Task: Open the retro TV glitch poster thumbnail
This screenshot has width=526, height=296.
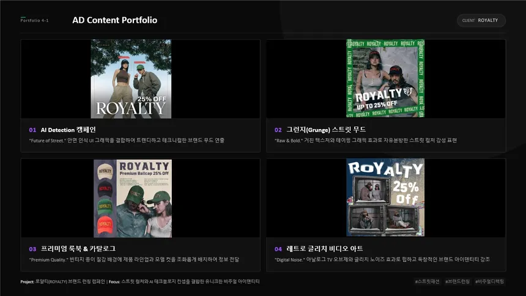Action: (385, 198)
